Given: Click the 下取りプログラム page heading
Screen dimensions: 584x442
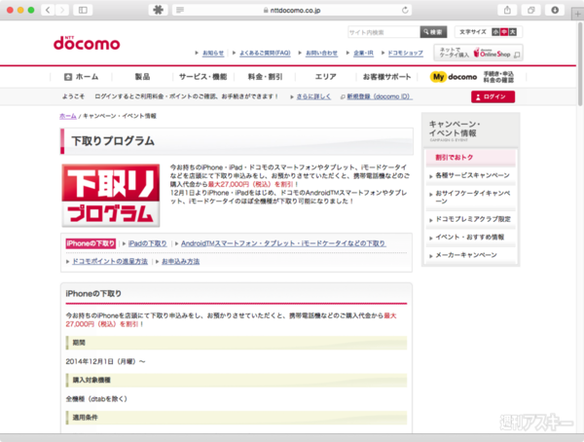Looking at the screenshot, I should (113, 141).
